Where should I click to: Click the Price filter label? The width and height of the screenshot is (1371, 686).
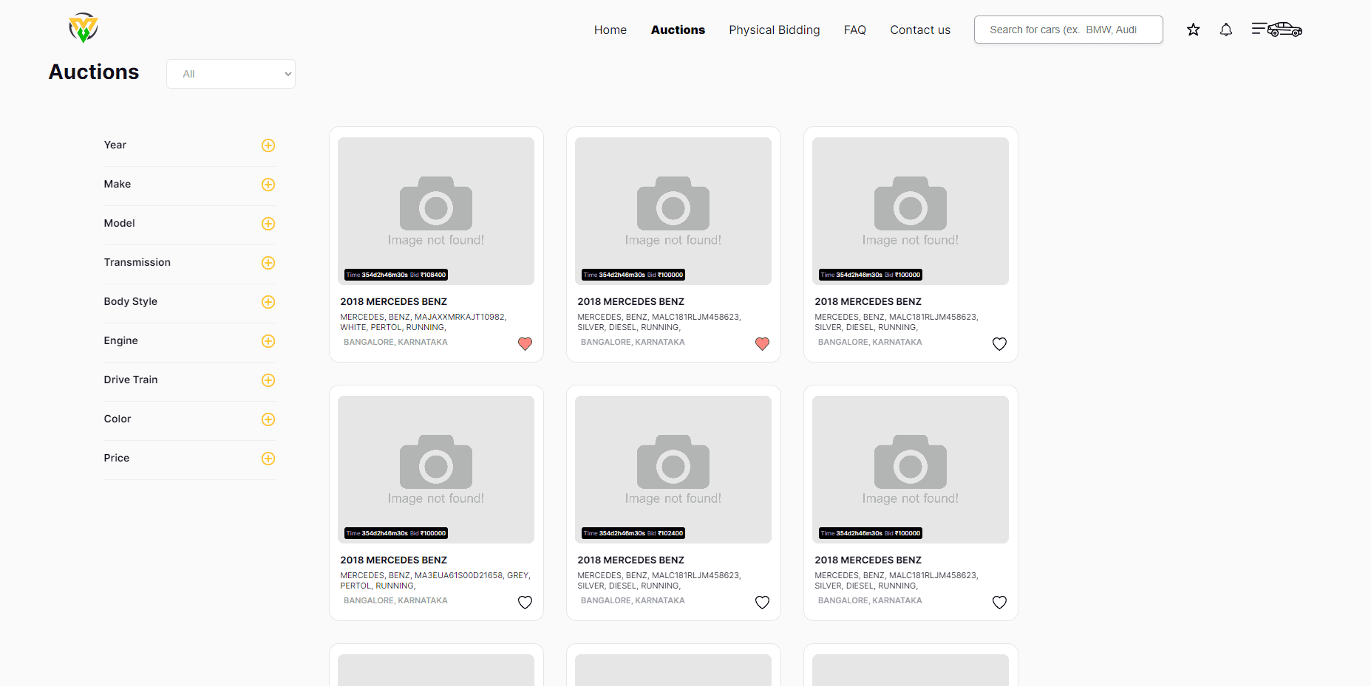point(117,458)
